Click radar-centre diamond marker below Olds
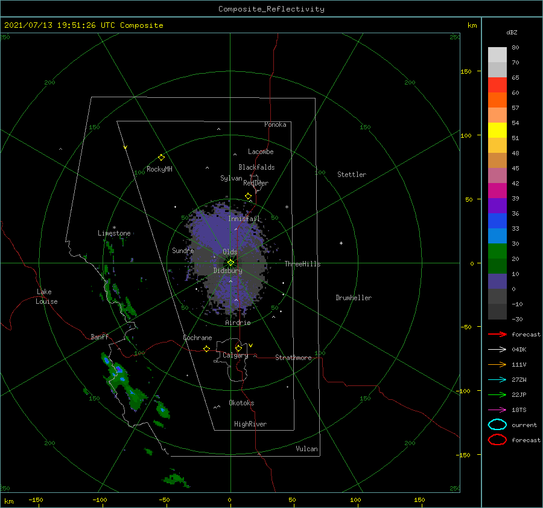 (x=230, y=263)
